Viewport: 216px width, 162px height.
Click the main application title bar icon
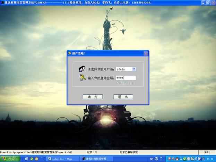click(2, 2)
